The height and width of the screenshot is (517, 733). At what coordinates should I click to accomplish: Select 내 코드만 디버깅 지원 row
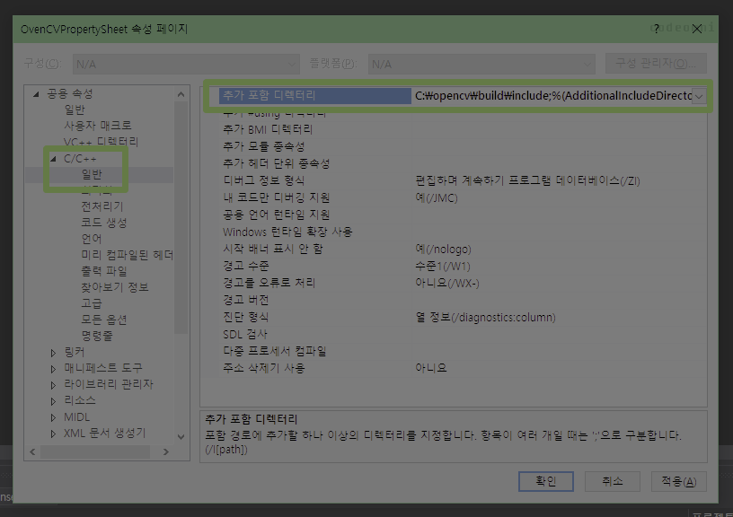click(x=277, y=197)
